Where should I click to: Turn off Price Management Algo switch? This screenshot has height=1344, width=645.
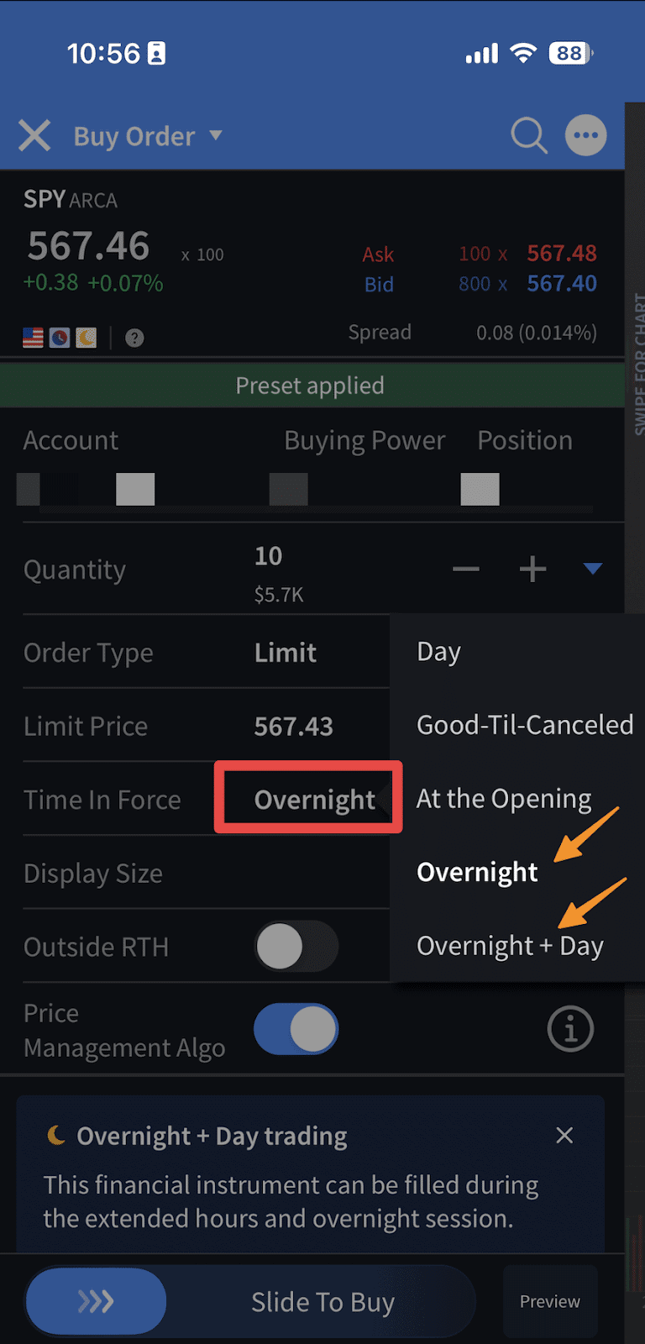[x=296, y=1029]
